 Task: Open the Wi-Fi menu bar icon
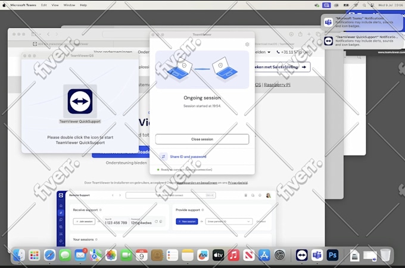pos(356,5)
